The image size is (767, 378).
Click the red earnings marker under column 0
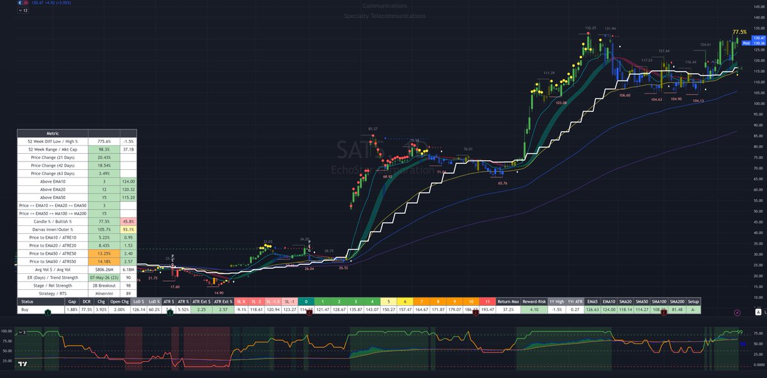point(309,312)
